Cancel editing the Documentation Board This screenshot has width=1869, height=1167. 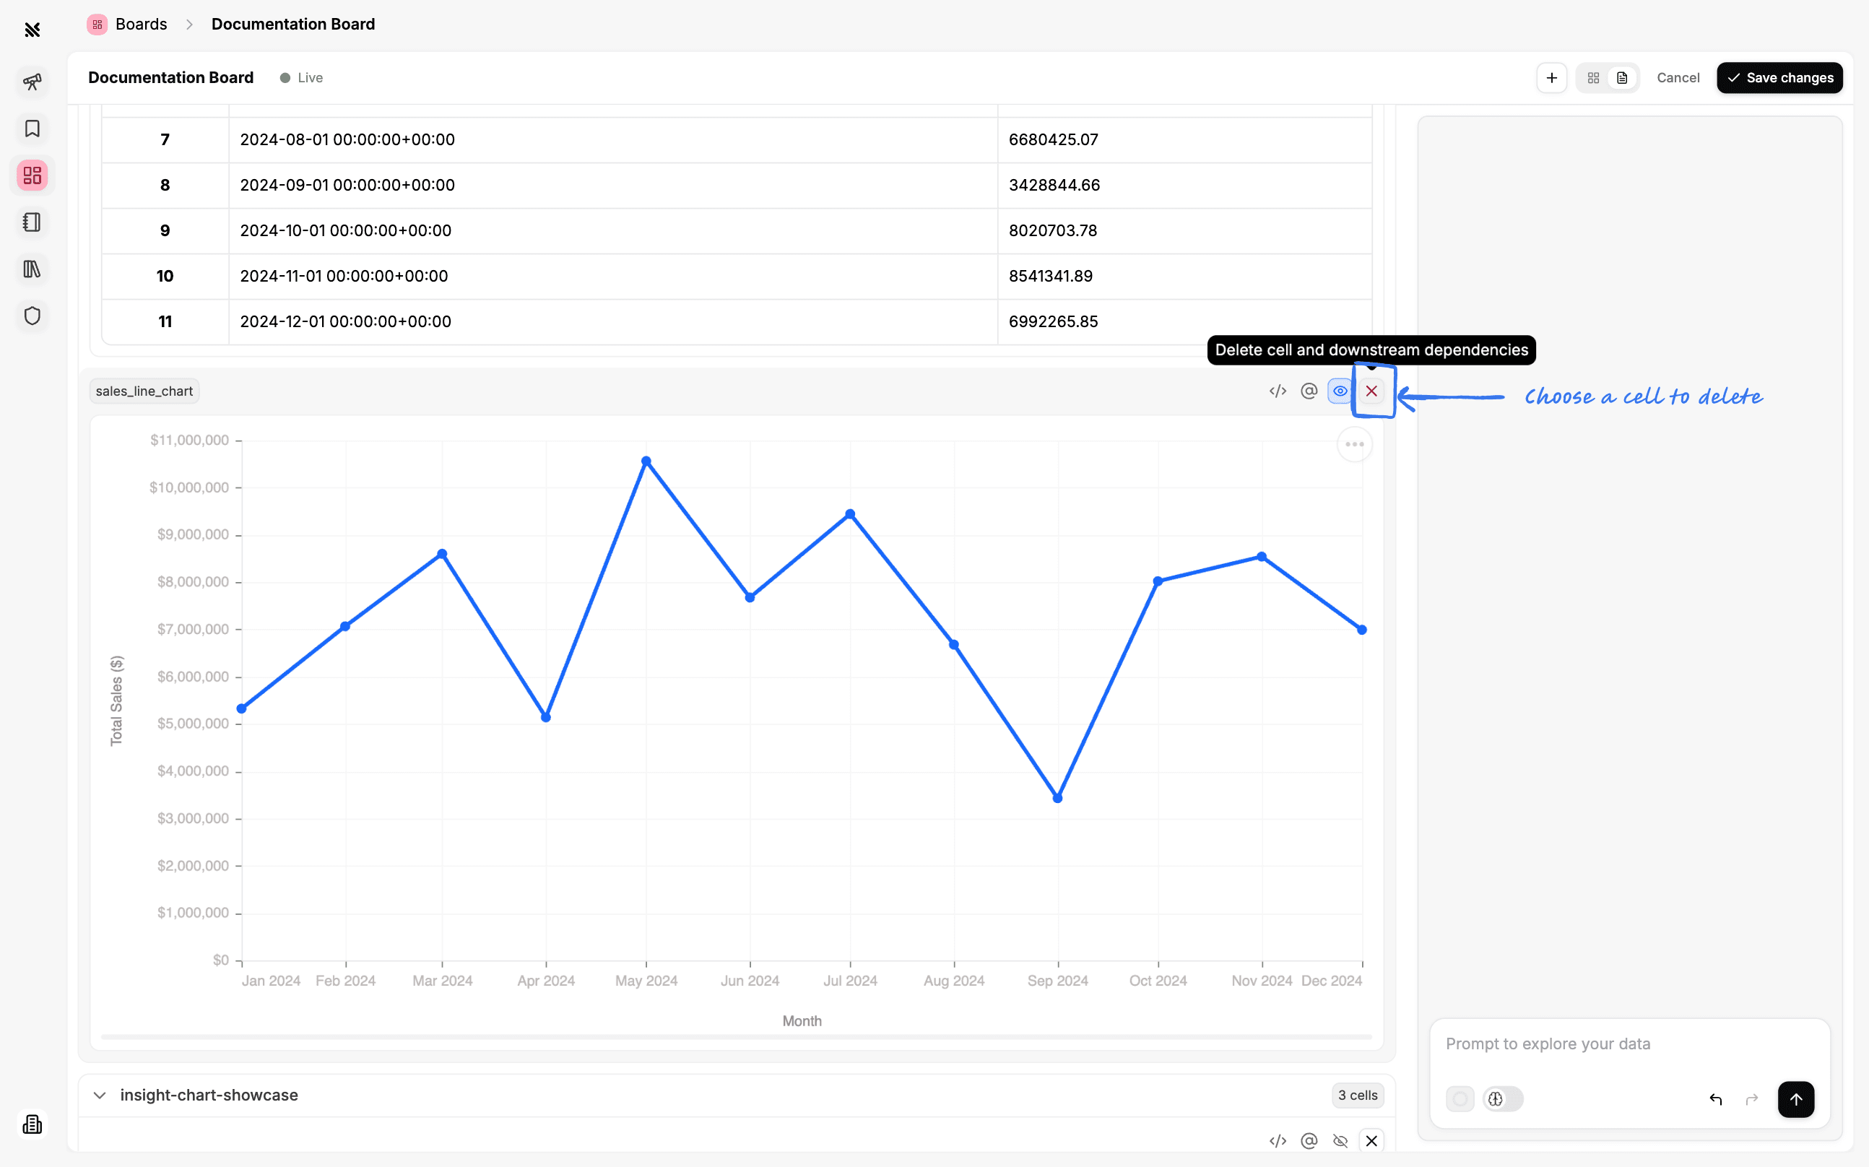tap(1678, 77)
